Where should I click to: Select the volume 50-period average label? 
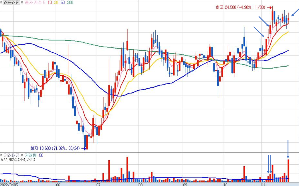point(41,156)
